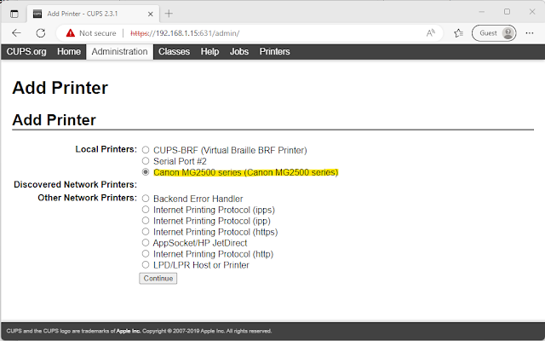This screenshot has height=341, width=545.
Task: Open browser Settings and more menu
Action: tap(530, 33)
